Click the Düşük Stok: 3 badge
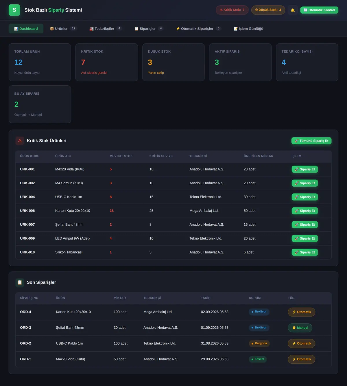The height and width of the screenshot is (386, 347). coord(268,10)
